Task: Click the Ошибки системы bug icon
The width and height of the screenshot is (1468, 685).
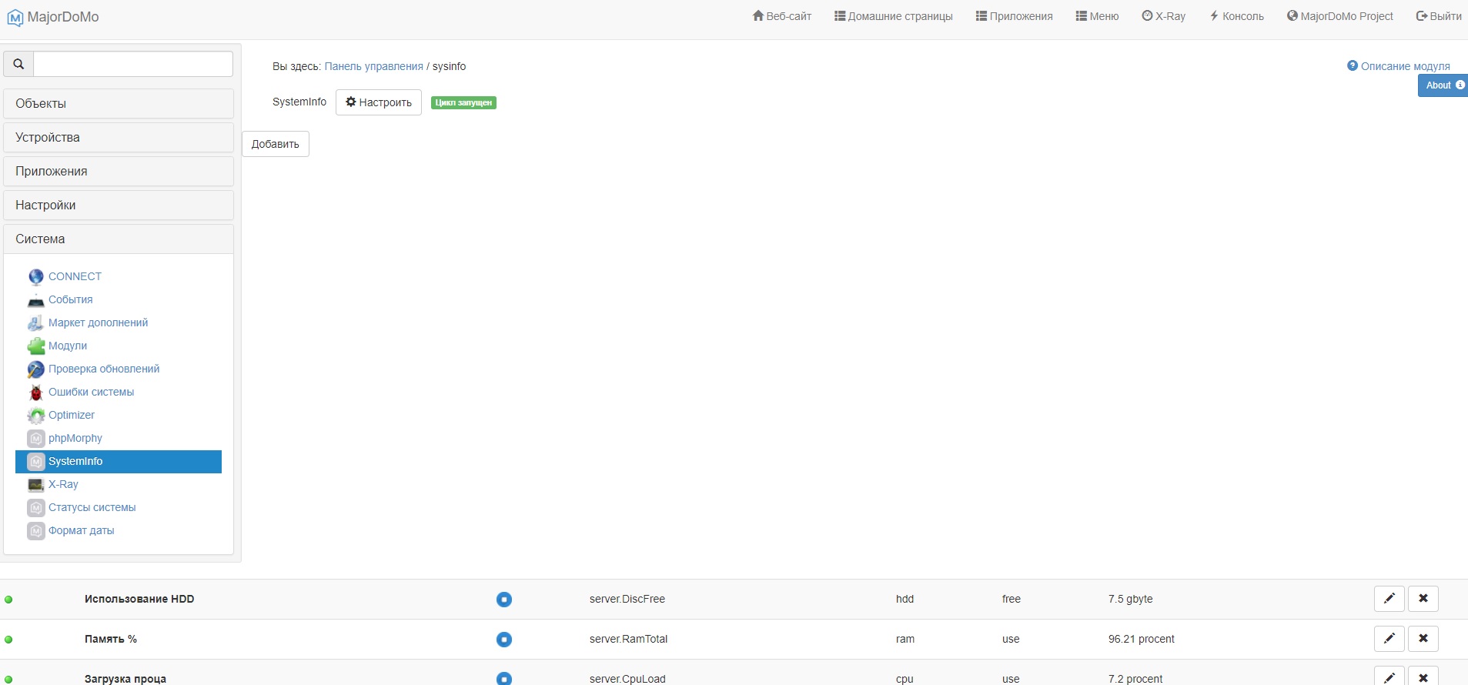Action: click(x=35, y=393)
